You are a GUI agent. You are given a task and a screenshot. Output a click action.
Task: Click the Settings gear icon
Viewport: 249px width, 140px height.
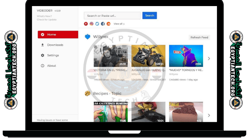[42, 55]
